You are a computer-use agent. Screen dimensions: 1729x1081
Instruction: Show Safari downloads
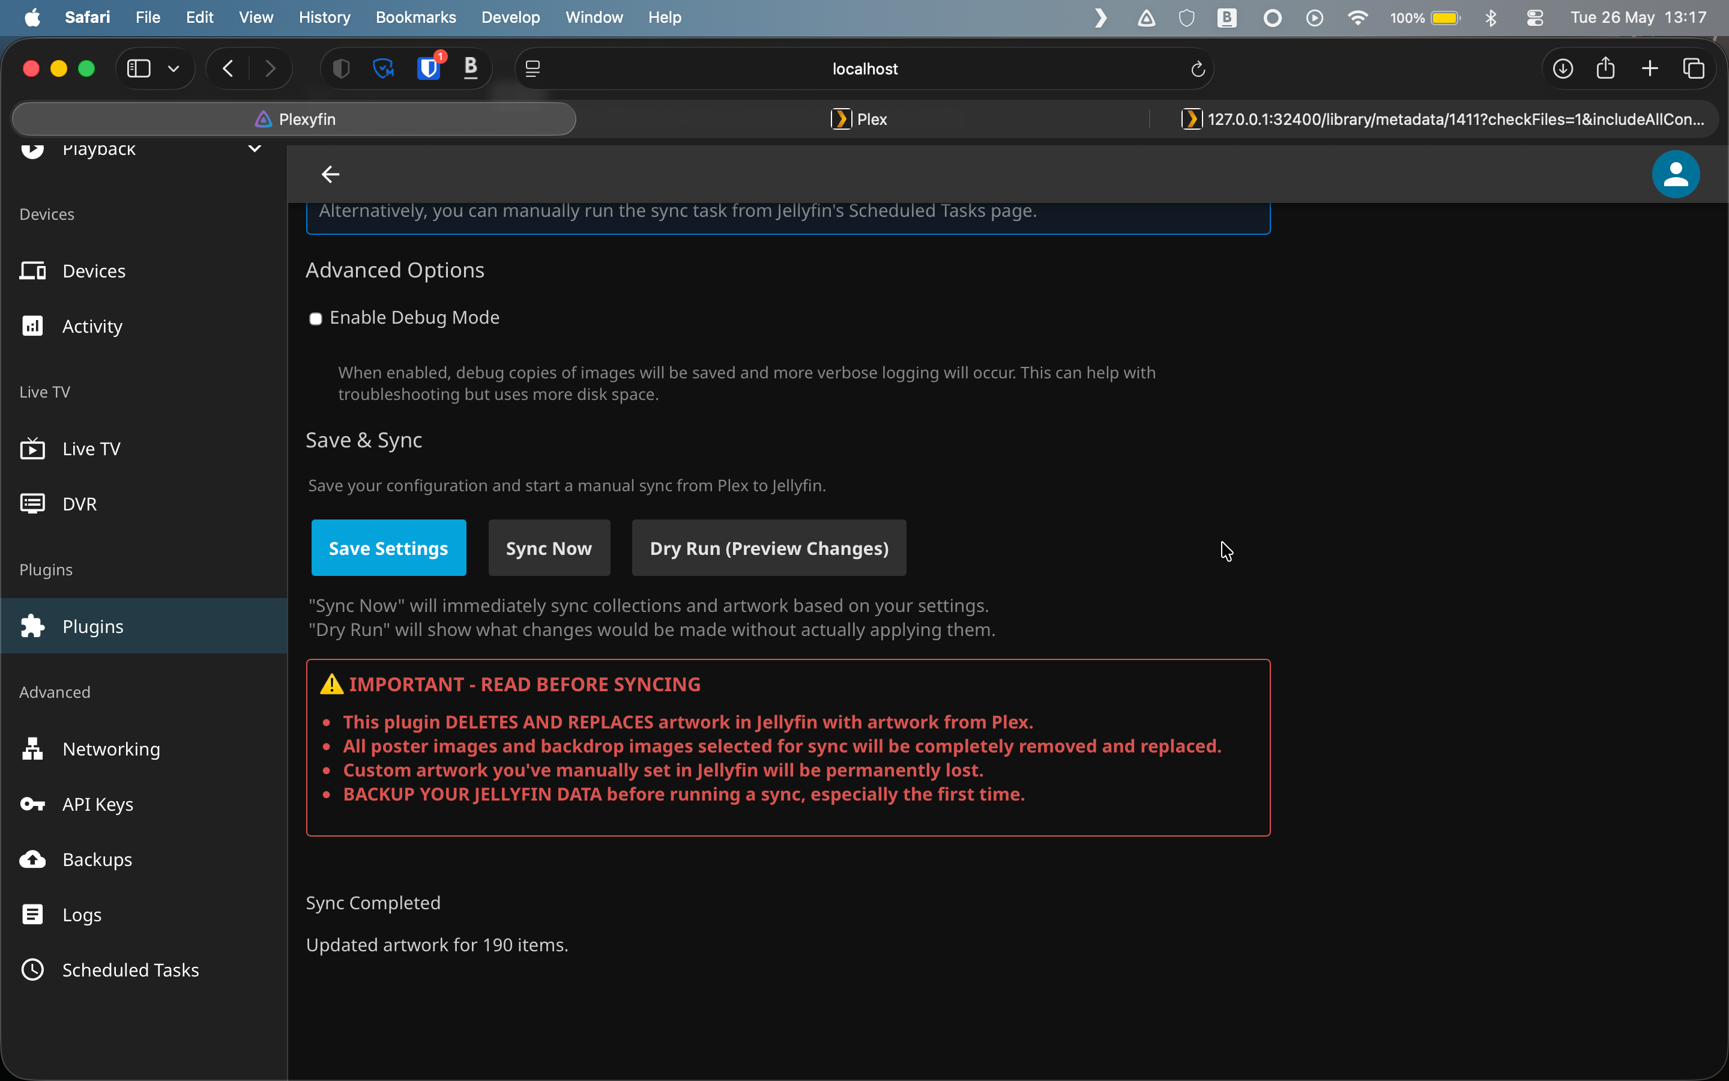[1563, 68]
